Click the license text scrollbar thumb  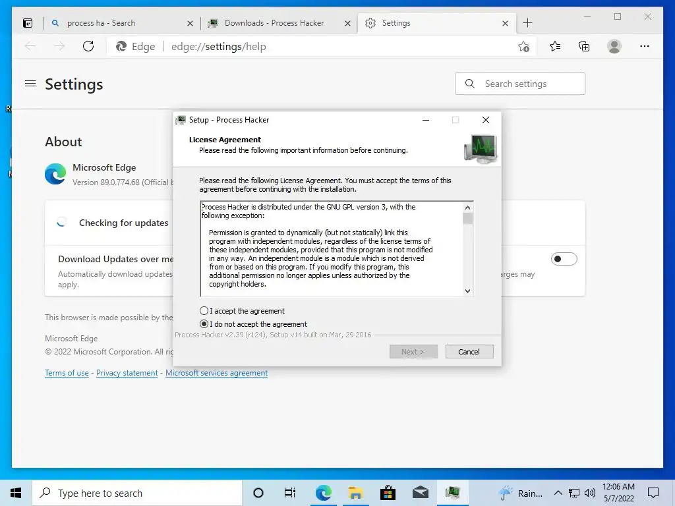pos(467,219)
